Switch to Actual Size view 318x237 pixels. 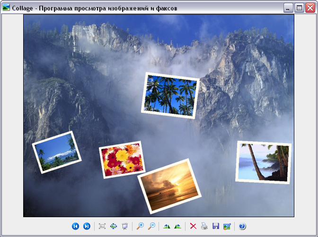click(114, 226)
